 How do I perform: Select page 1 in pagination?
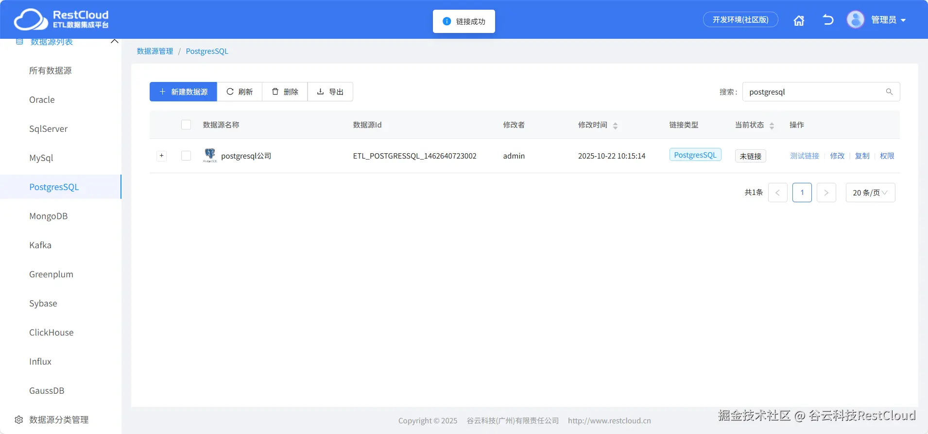coord(802,193)
